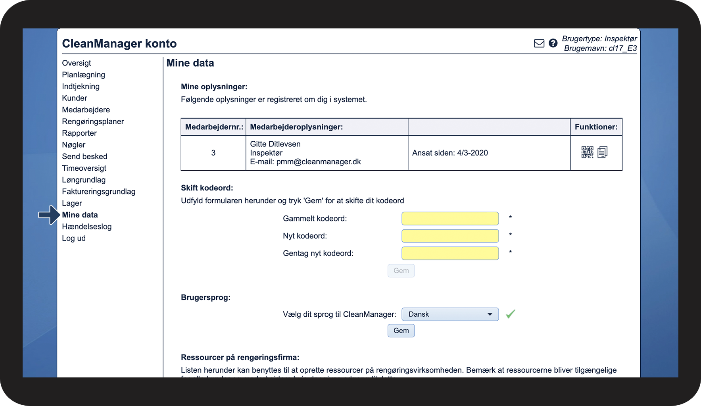Open the Kunder page
Image resolution: width=701 pixels, height=406 pixels.
pos(74,98)
